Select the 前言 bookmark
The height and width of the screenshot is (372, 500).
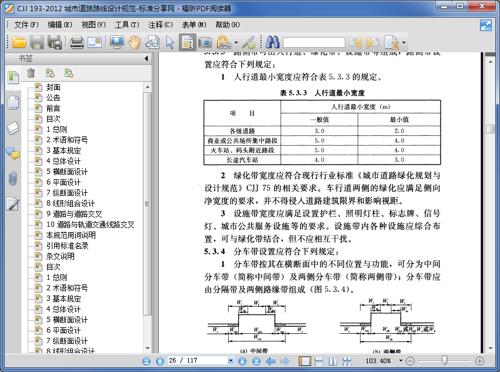point(54,108)
